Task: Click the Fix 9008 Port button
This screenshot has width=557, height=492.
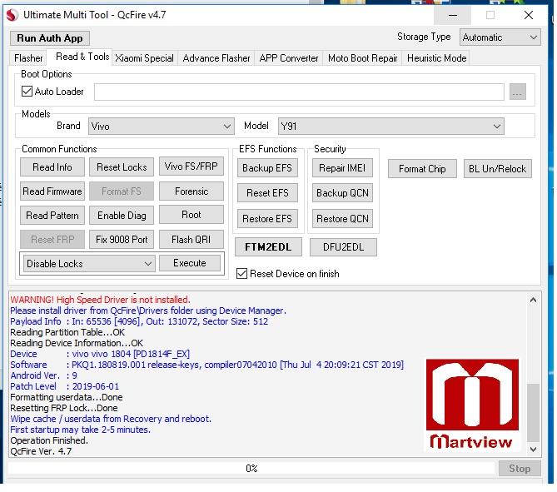Action: pyautogui.click(x=122, y=240)
